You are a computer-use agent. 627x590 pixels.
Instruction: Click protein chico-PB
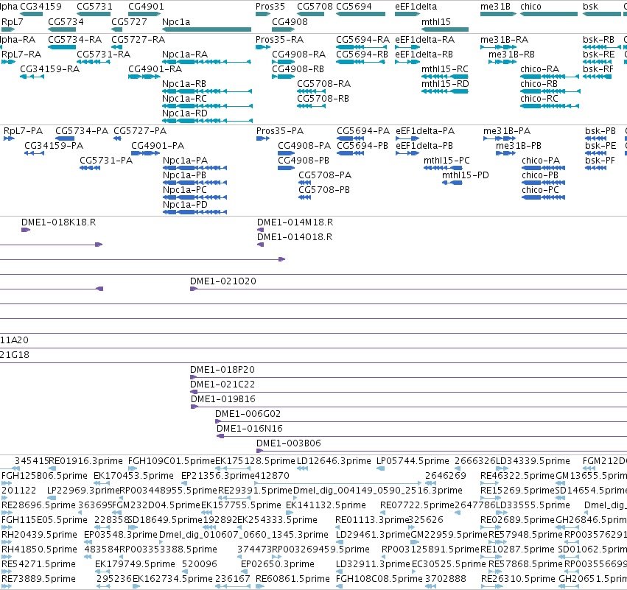tap(544, 183)
